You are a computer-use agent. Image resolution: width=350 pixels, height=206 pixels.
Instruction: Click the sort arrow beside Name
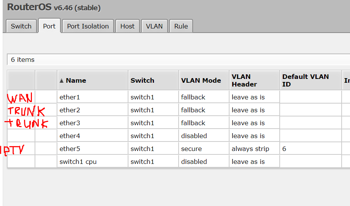click(x=62, y=80)
